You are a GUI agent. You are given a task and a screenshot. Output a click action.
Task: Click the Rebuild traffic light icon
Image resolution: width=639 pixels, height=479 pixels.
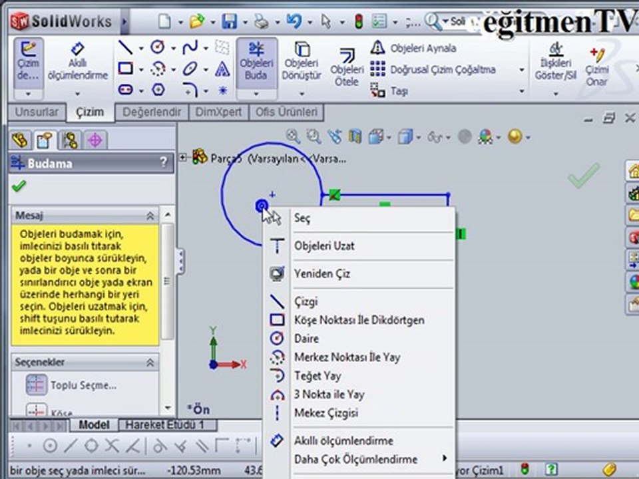(x=359, y=21)
